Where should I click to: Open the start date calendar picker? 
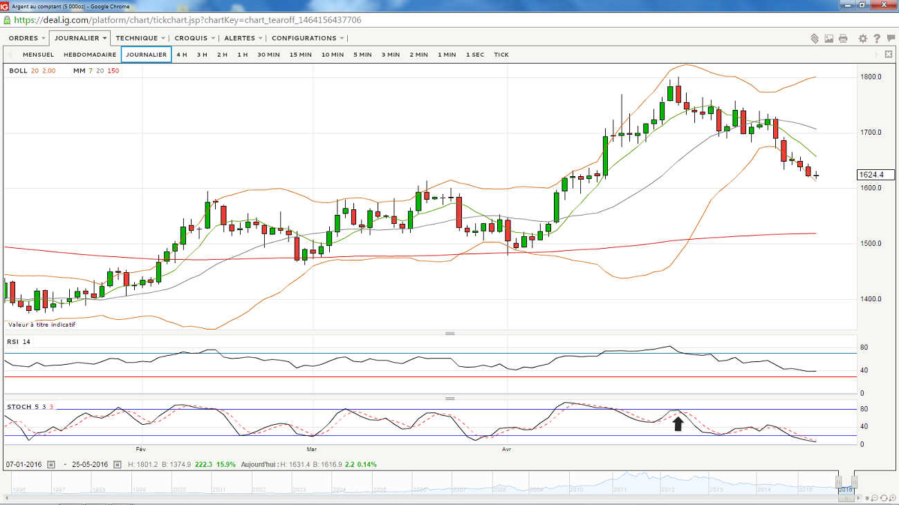tap(51, 465)
